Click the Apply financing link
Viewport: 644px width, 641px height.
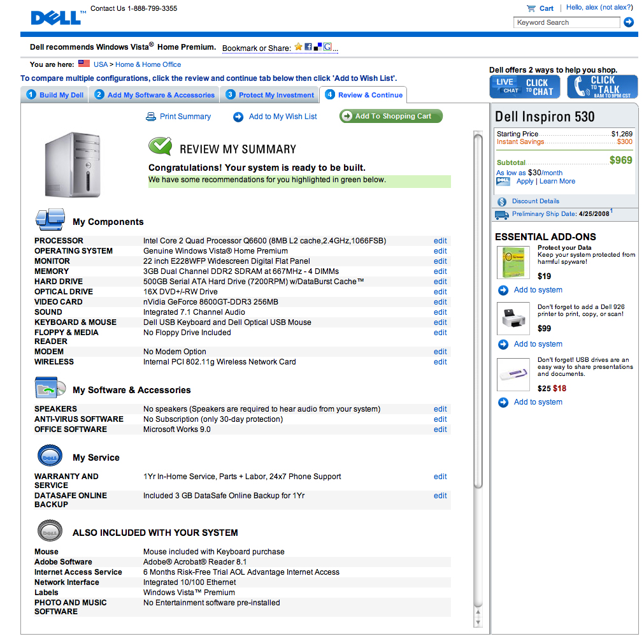[524, 181]
